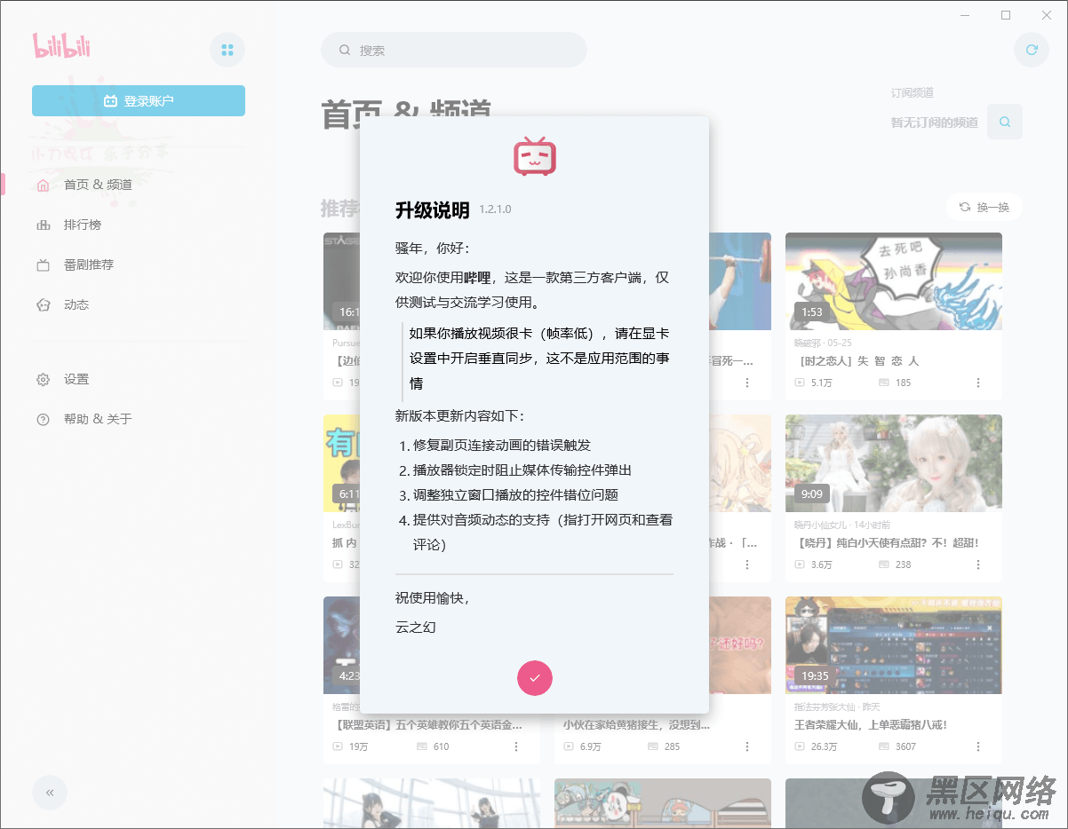Click the update note 修复副页连接动画的错误触发

[502, 445]
